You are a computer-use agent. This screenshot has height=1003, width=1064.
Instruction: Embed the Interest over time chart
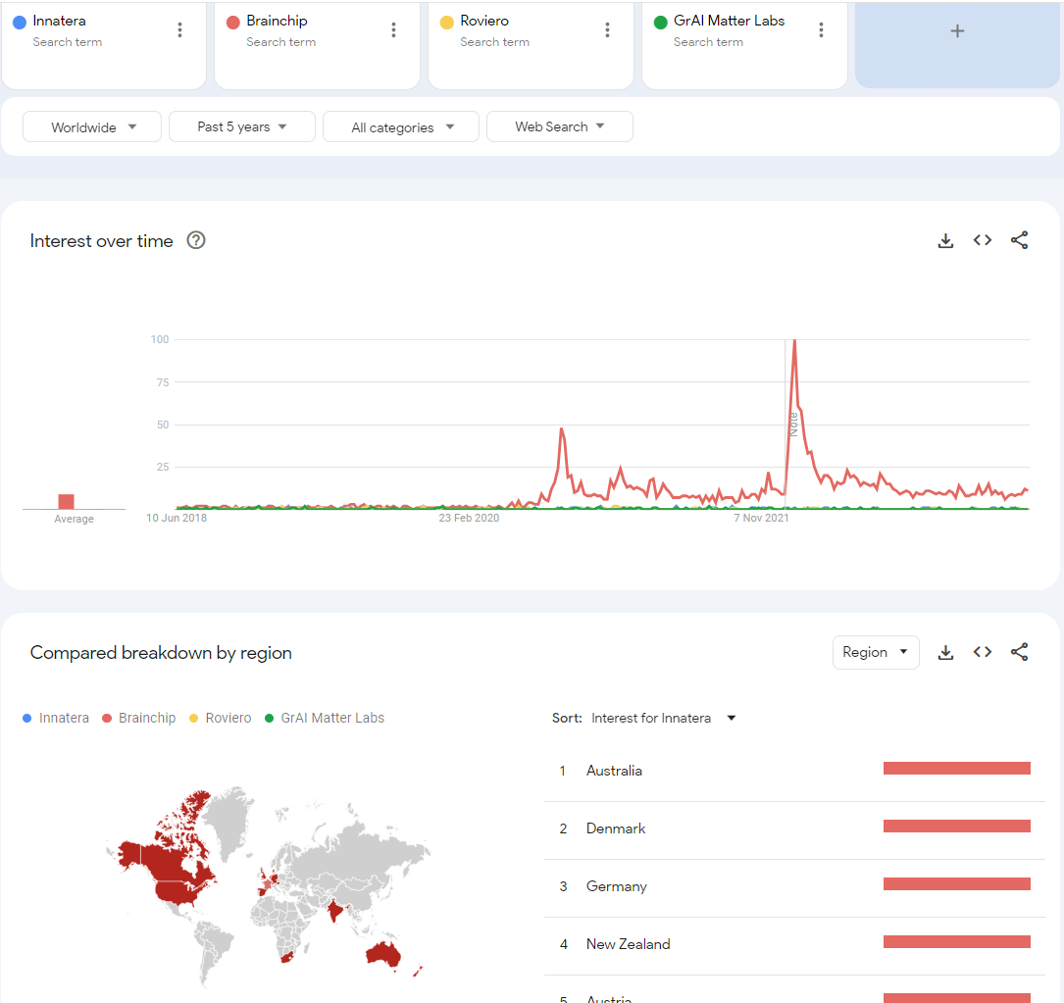click(x=983, y=240)
